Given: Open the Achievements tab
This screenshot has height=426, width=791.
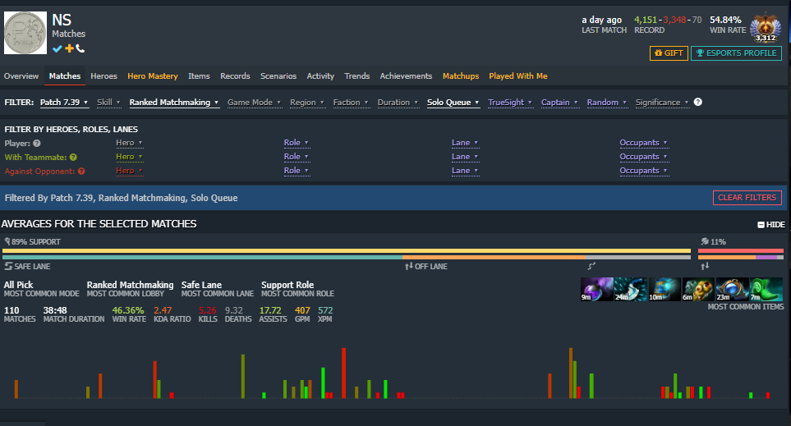Looking at the screenshot, I should point(406,76).
